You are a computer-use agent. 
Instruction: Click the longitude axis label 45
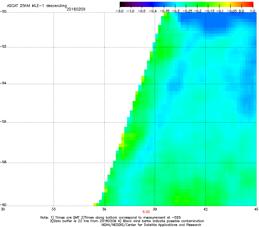256,209
